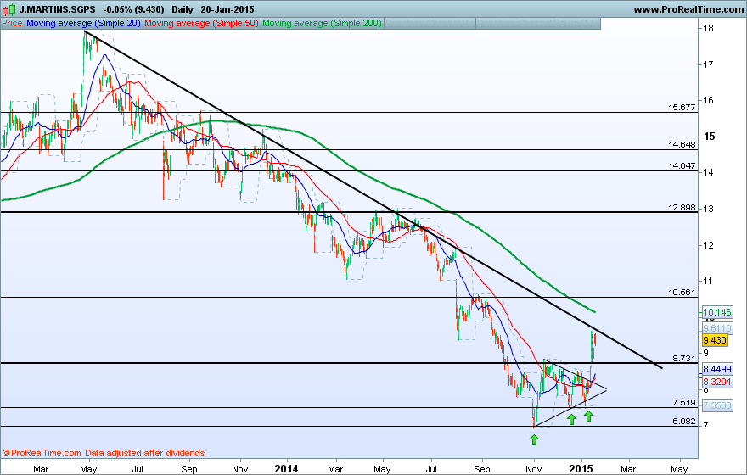
Task: Click the 10.561 horizontal level label
Action: [682, 293]
